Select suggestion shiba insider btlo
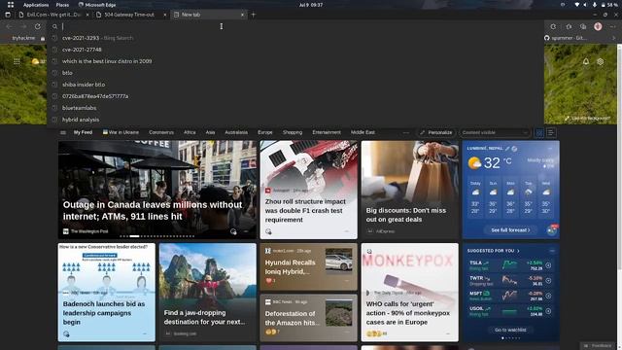Image resolution: width=622 pixels, height=350 pixels. (295, 85)
